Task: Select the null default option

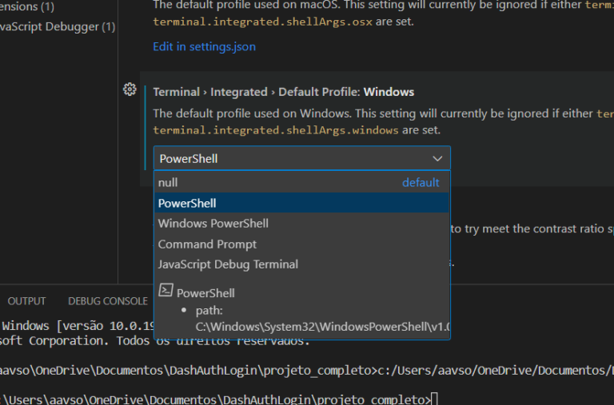Action: pos(302,182)
